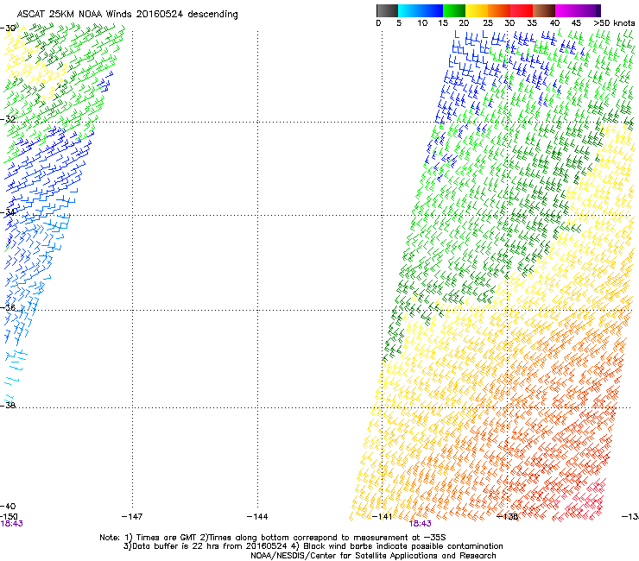The width and height of the screenshot is (639, 561).
Task: Click the -141 longitude axis label
Action: point(382,515)
